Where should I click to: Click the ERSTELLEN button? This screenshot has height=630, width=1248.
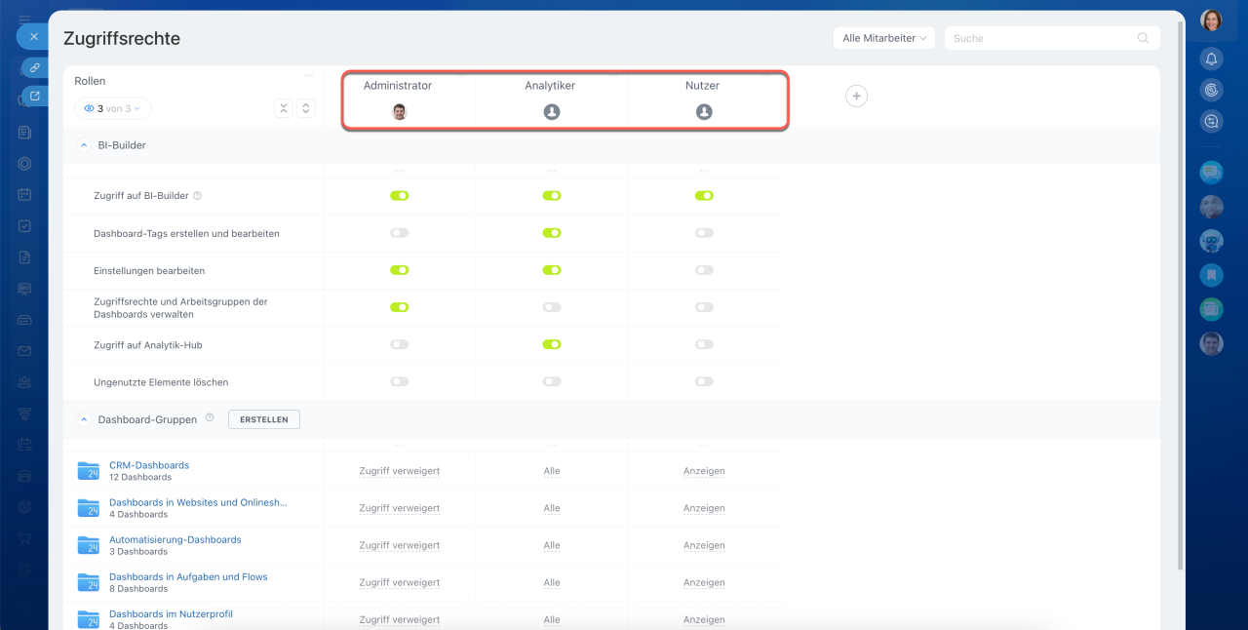(x=263, y=419)
